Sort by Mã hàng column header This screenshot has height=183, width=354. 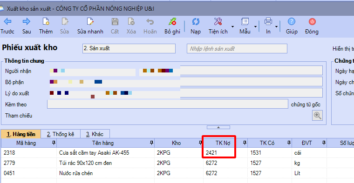[26, 143]
